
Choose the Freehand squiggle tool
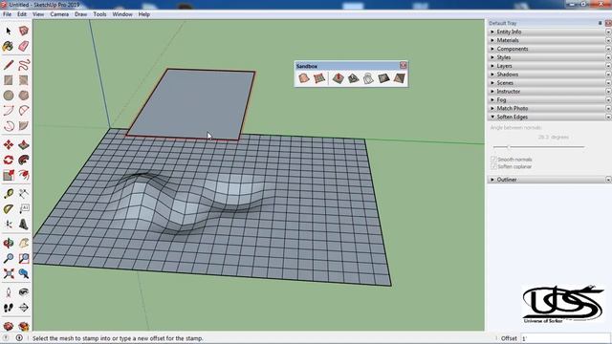[24, 65]
